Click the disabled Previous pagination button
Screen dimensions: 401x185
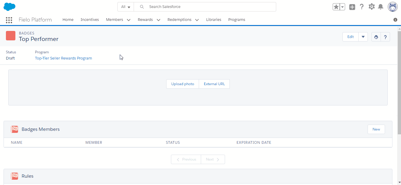186,159
